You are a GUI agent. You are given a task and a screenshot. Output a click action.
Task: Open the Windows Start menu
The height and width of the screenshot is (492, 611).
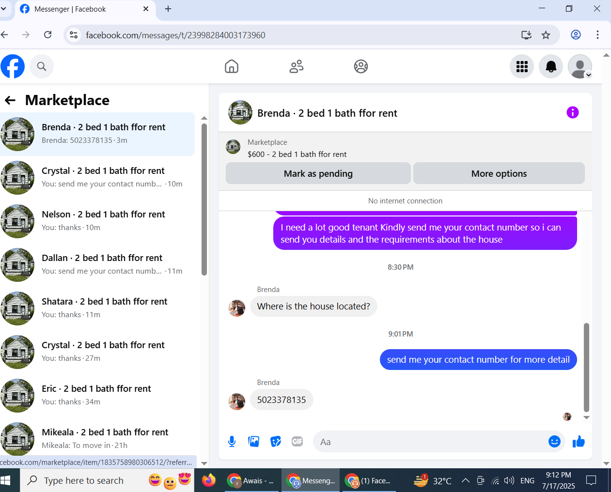coord(6,480)
